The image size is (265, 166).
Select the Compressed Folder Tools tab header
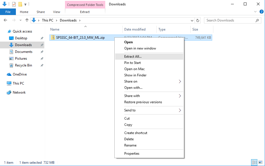[x=85, y=5]
